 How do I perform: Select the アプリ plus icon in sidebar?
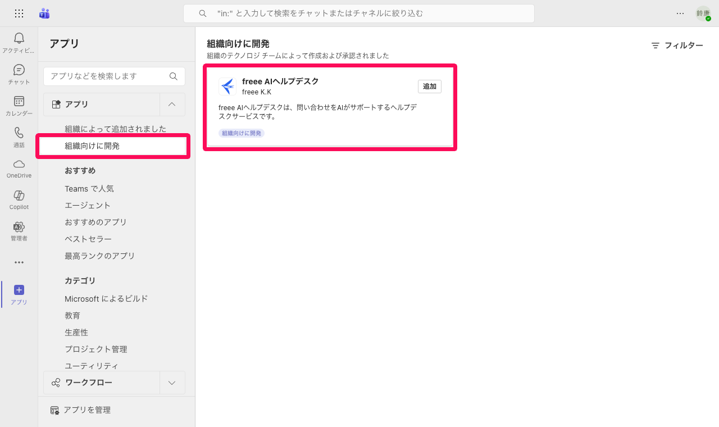19,290
